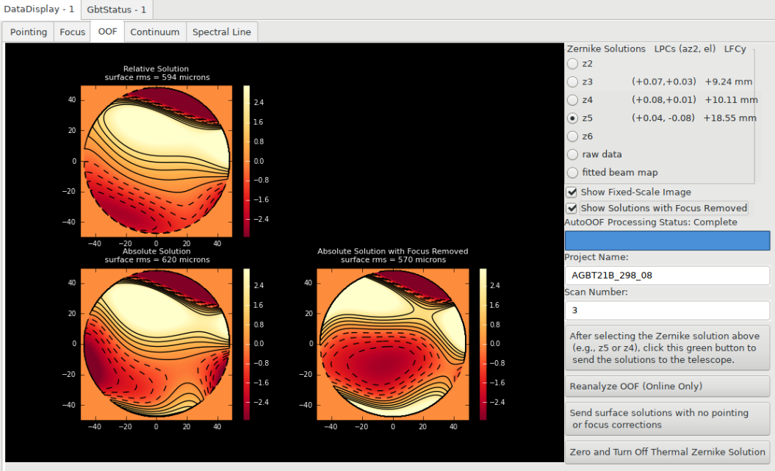
Task: Select the z3 Zernike solution radio
Action: (572, 82)
